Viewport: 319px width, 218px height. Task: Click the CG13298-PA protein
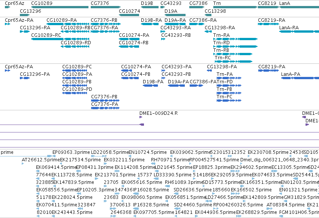point(209,71)
